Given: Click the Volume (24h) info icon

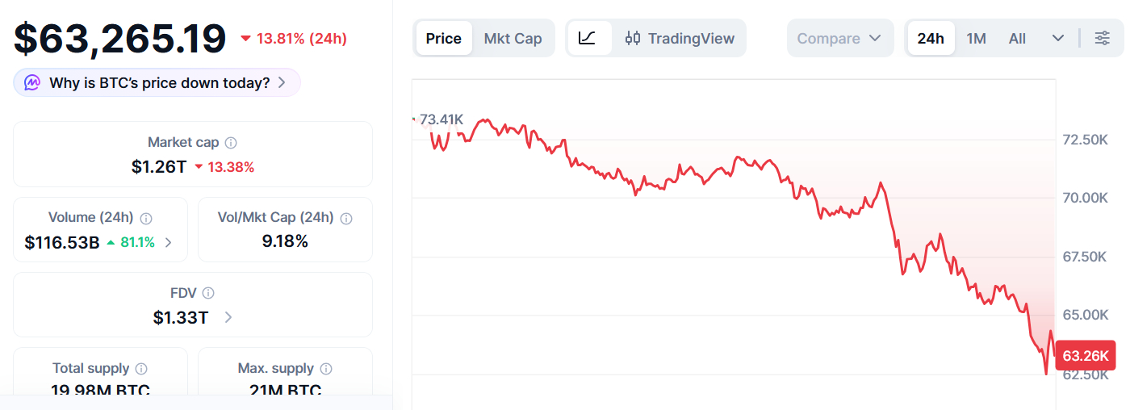Looking at the screenshot, I should (x=146, y=218).
